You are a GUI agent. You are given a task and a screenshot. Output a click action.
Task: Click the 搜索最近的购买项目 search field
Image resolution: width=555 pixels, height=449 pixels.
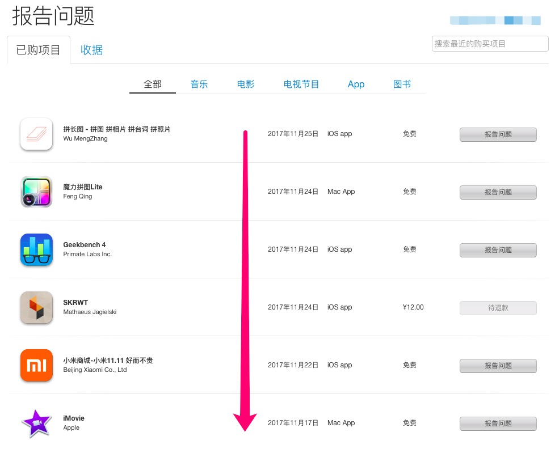(x=489, y=44)
